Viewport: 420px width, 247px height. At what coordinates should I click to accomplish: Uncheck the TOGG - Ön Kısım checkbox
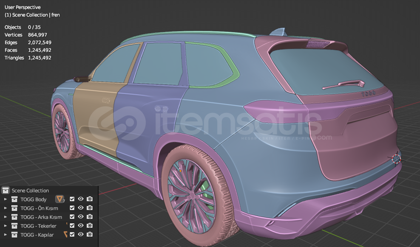[72, 208]
